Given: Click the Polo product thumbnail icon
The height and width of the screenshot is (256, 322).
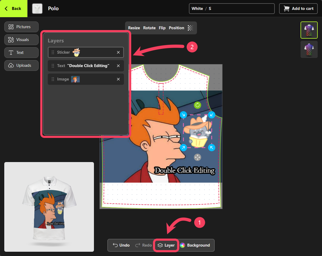Looking at the screenshot, I should [x=37, y=9].
